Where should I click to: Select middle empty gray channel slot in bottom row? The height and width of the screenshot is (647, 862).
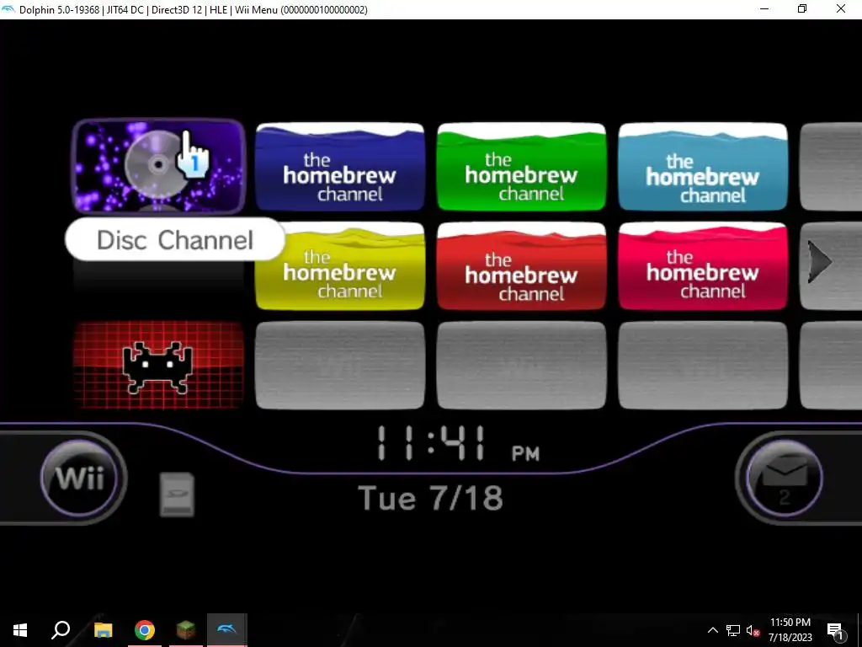pos(521,366)
